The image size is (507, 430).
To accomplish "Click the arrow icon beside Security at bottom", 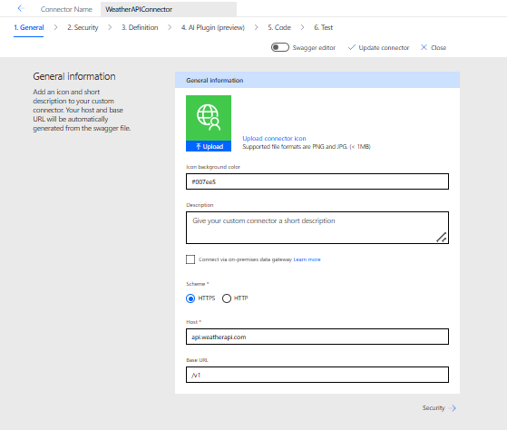I will point(453,408).
